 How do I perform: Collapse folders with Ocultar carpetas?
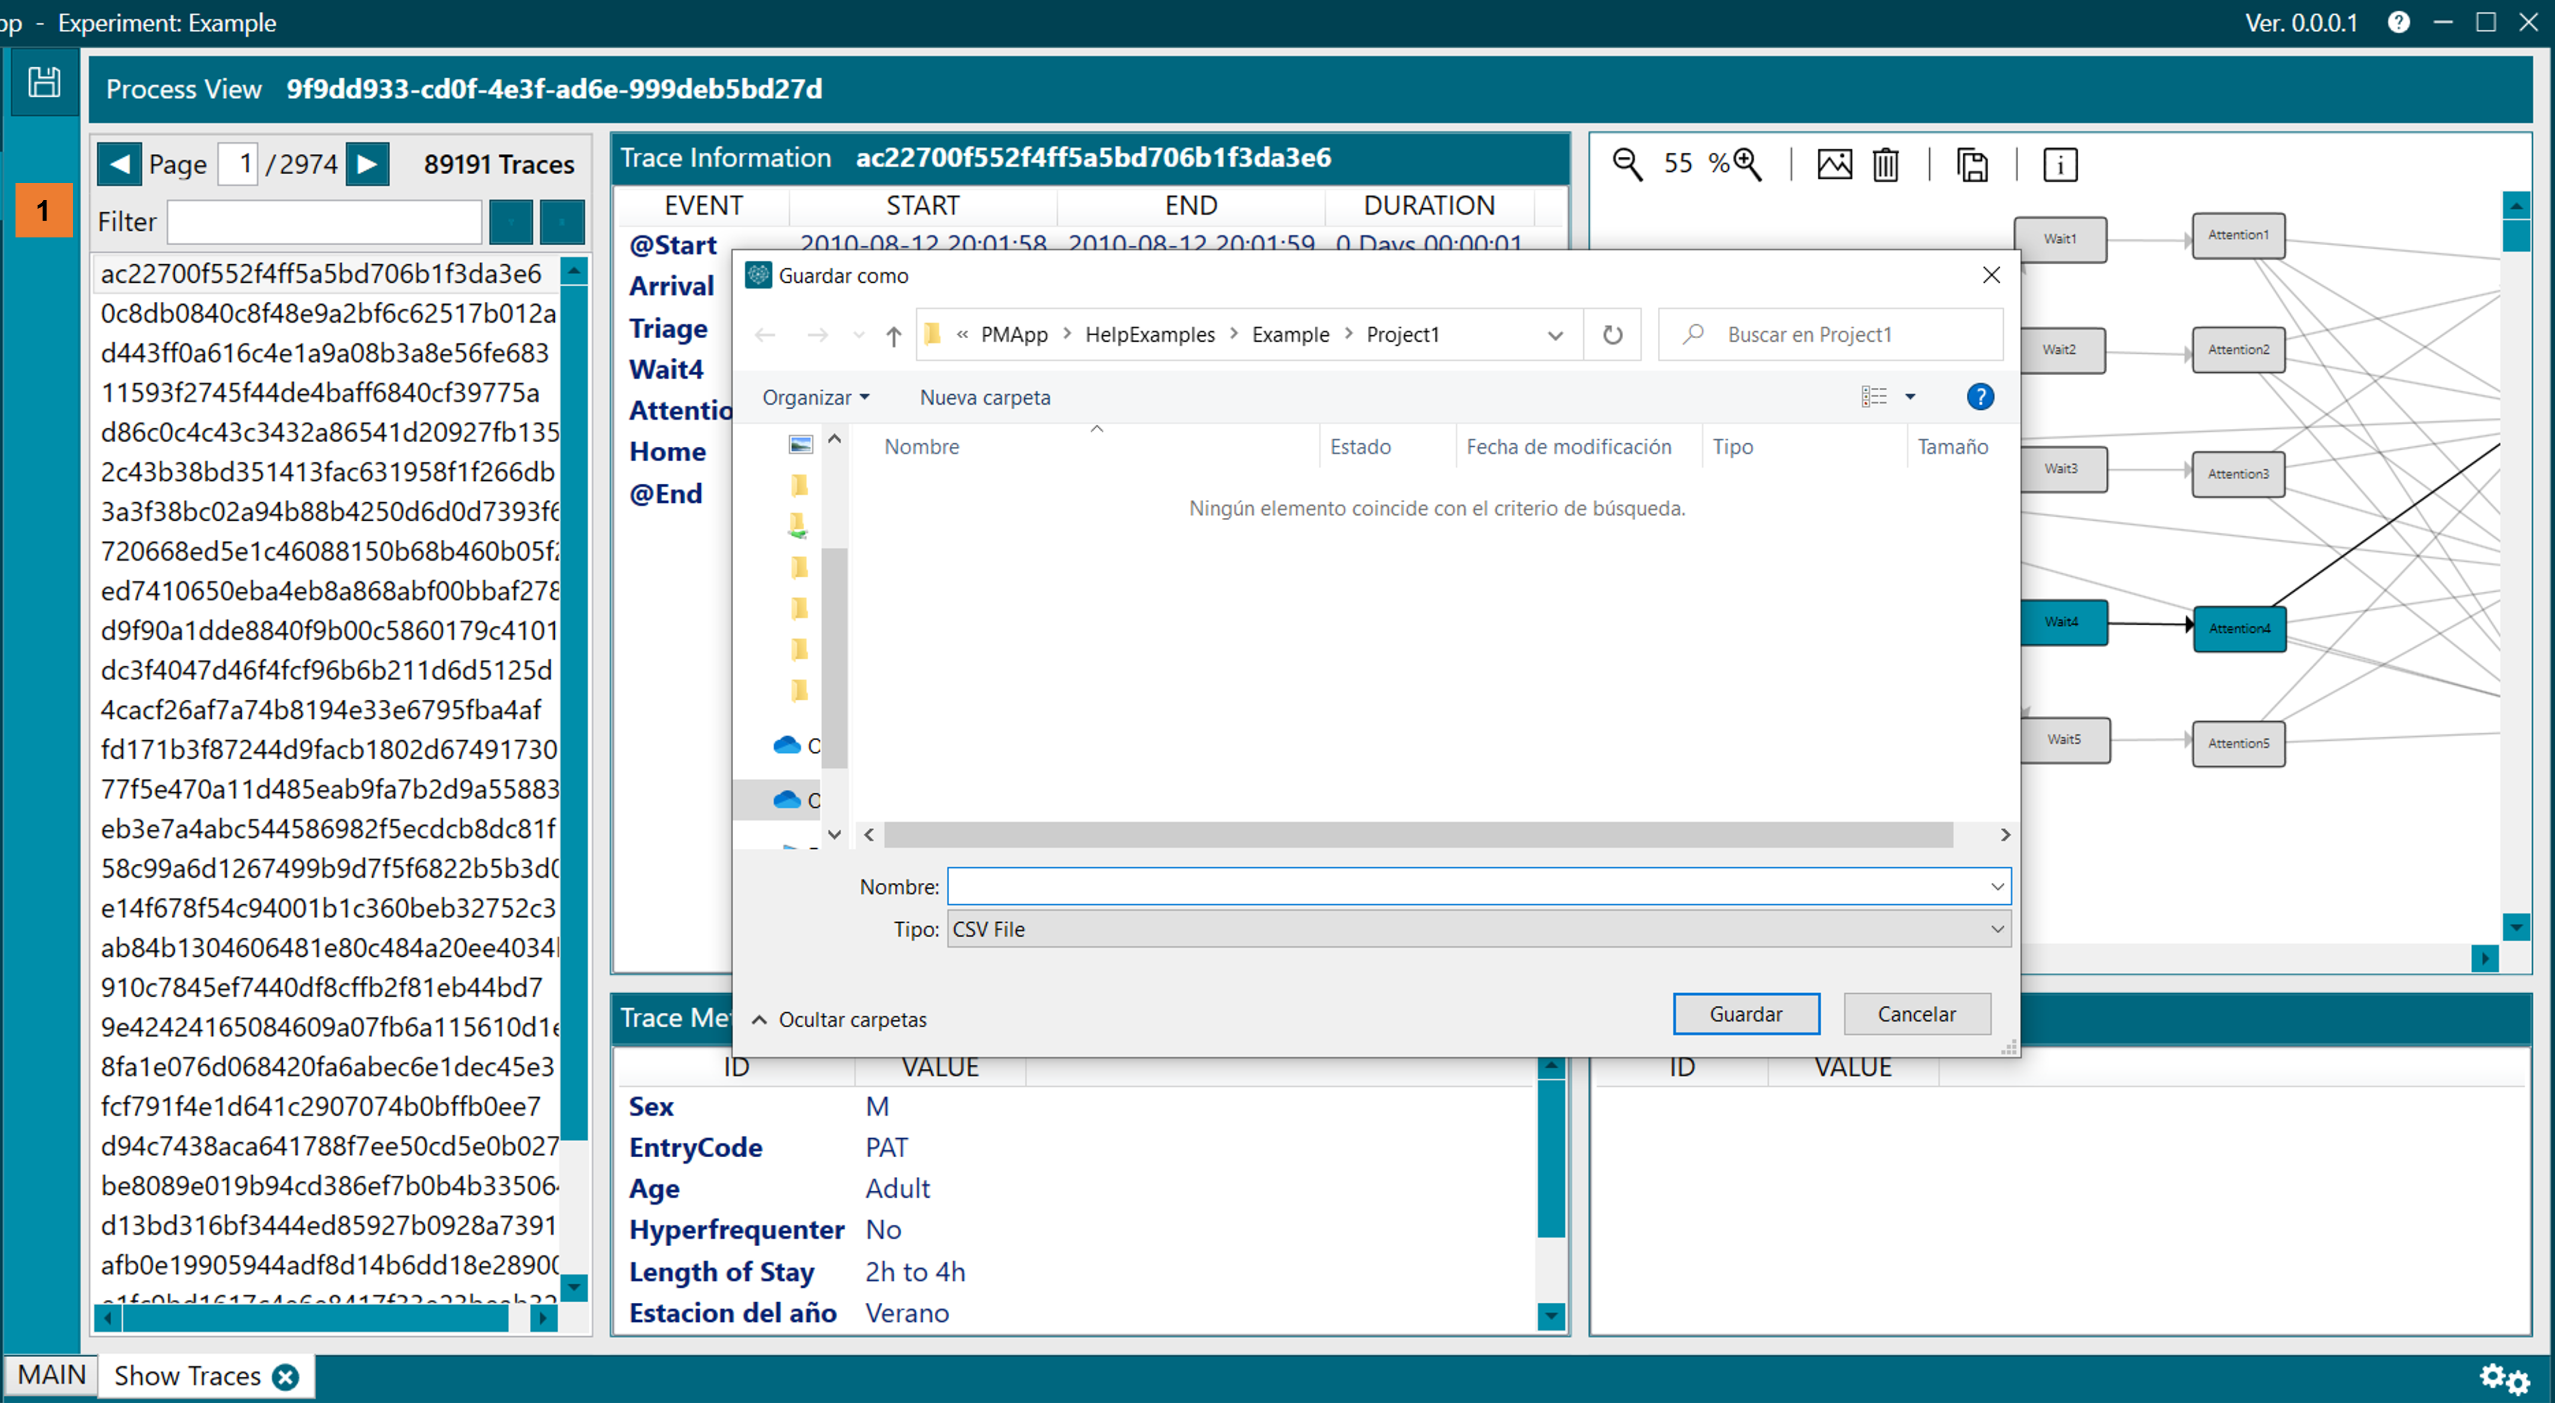pos(839,1019)
